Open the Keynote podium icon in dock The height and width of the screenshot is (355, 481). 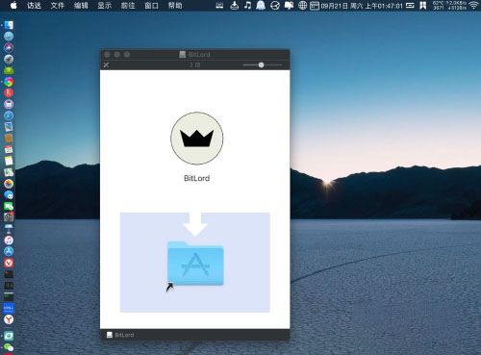coord(9,229)
